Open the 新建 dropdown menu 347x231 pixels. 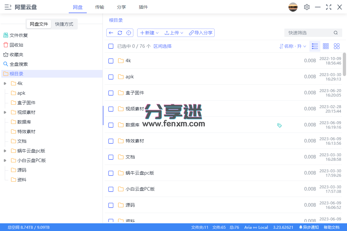pos(149,32)
